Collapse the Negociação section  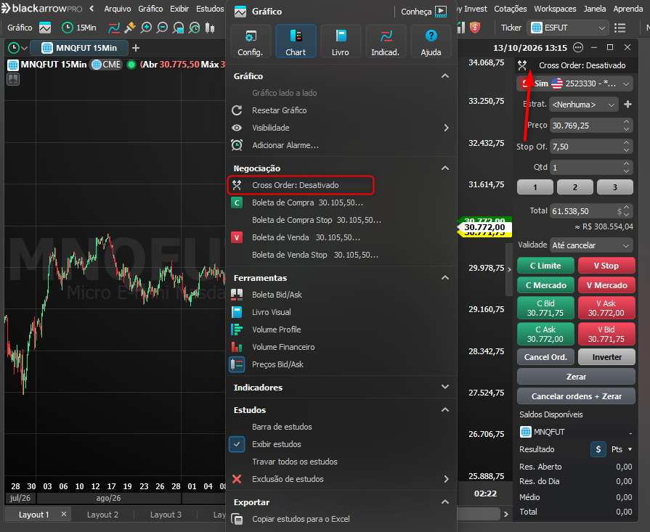click(x=444, y=168)
